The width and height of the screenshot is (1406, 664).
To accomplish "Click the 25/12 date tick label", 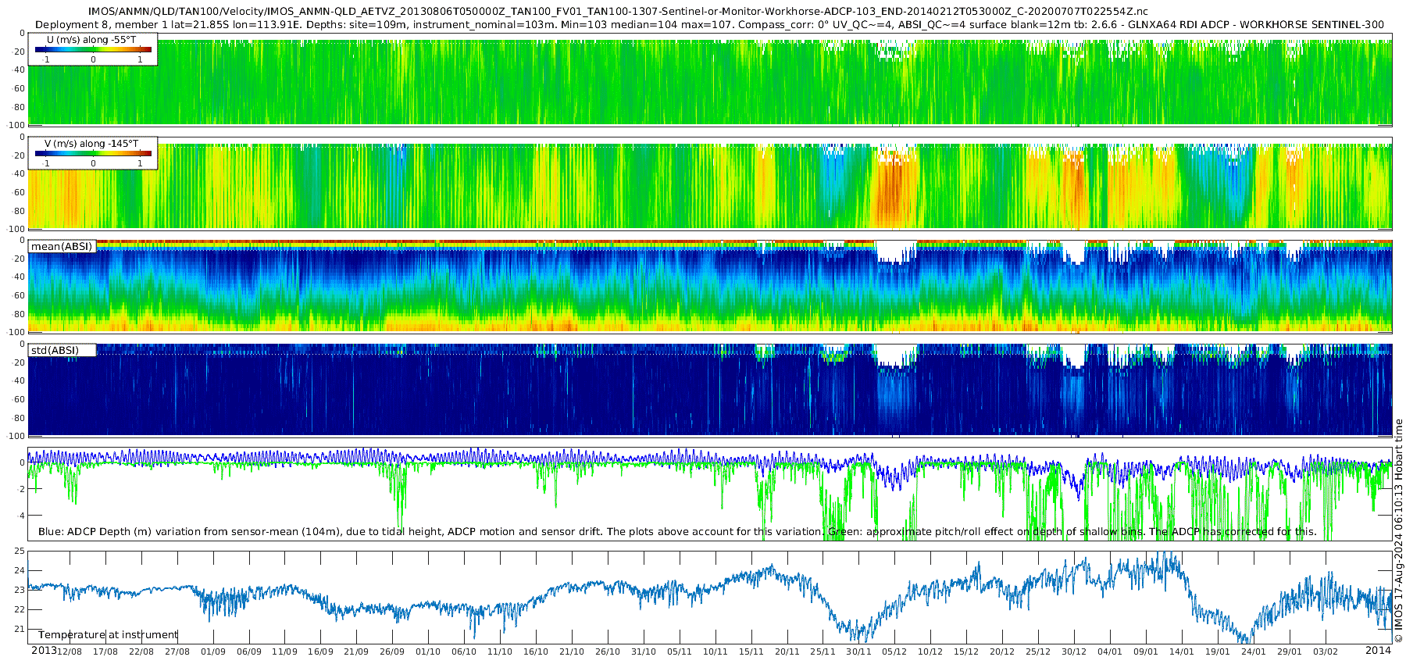I will (x=1038, y=652).
